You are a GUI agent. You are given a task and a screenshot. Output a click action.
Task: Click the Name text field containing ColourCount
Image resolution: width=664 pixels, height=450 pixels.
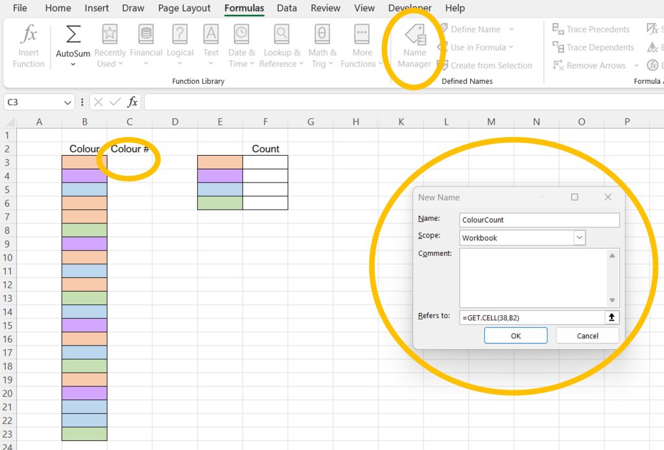[539, 220]
